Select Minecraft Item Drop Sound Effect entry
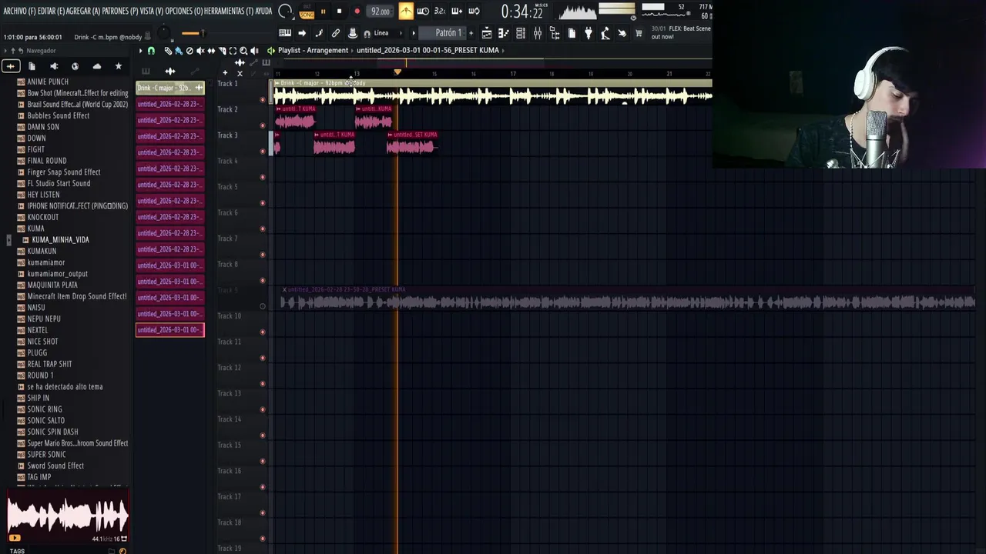The height and width of the screenshot is (554, 986). [77, 296]
